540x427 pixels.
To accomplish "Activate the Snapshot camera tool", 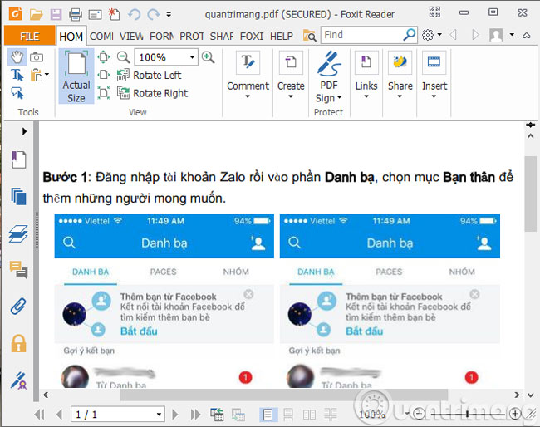I will tap(37, 56).
